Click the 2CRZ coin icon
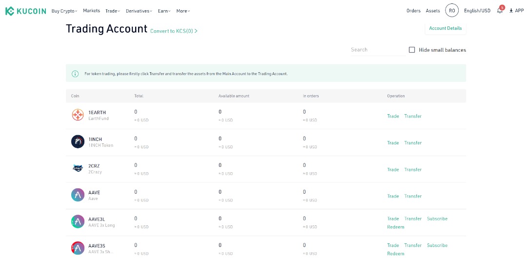The width and height of the screenshot is (527, 261). coord(78,168)
